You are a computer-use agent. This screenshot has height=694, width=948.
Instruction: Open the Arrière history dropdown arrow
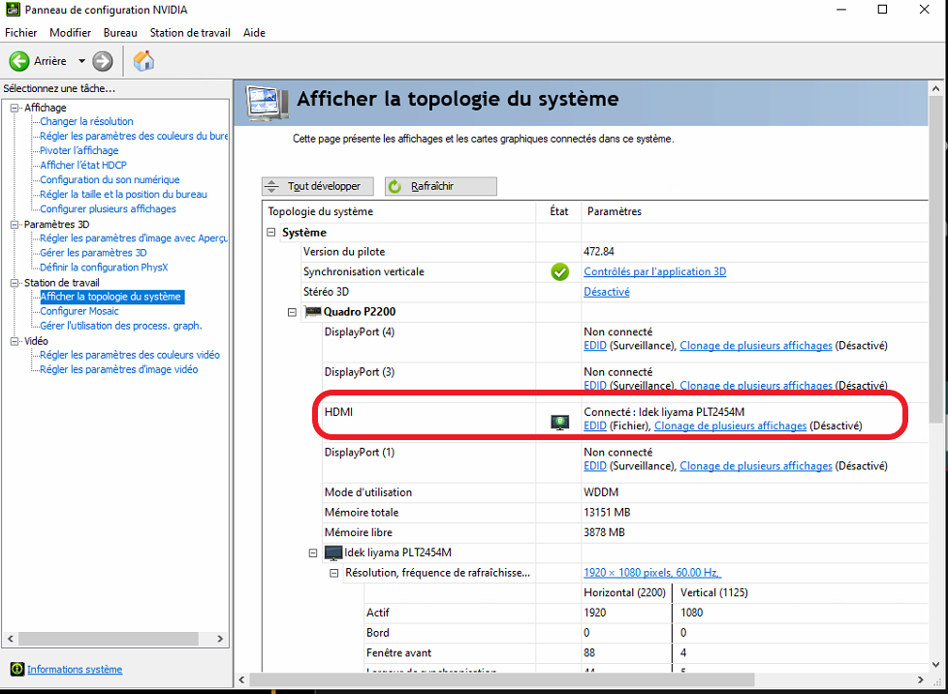pyautogui.click(x=81, y=61)
